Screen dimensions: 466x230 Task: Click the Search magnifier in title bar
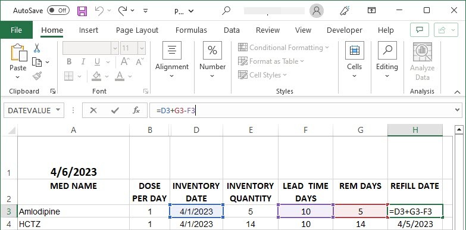pyautogui.click(x=226, y=11)
